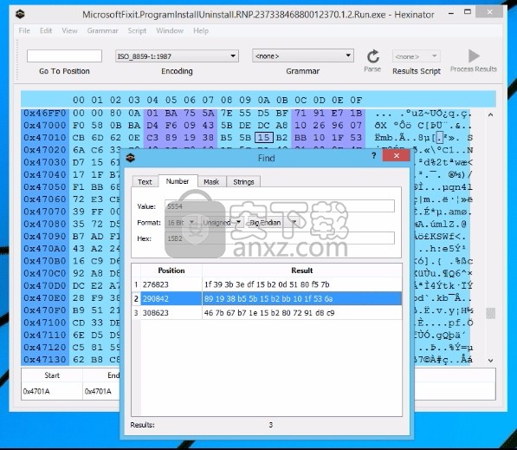Click byte CB at start of row 0x47010

click(x=79, y=137)
